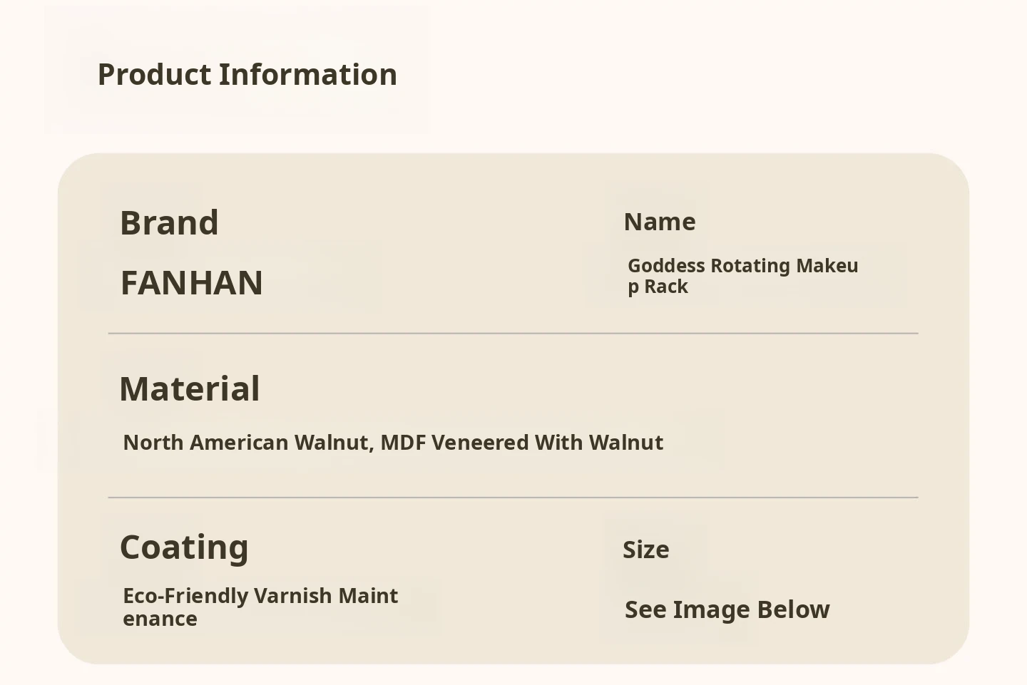1027x685 pixels.
Task: Click the word Rotating in the product name
Action: point(750,266)
